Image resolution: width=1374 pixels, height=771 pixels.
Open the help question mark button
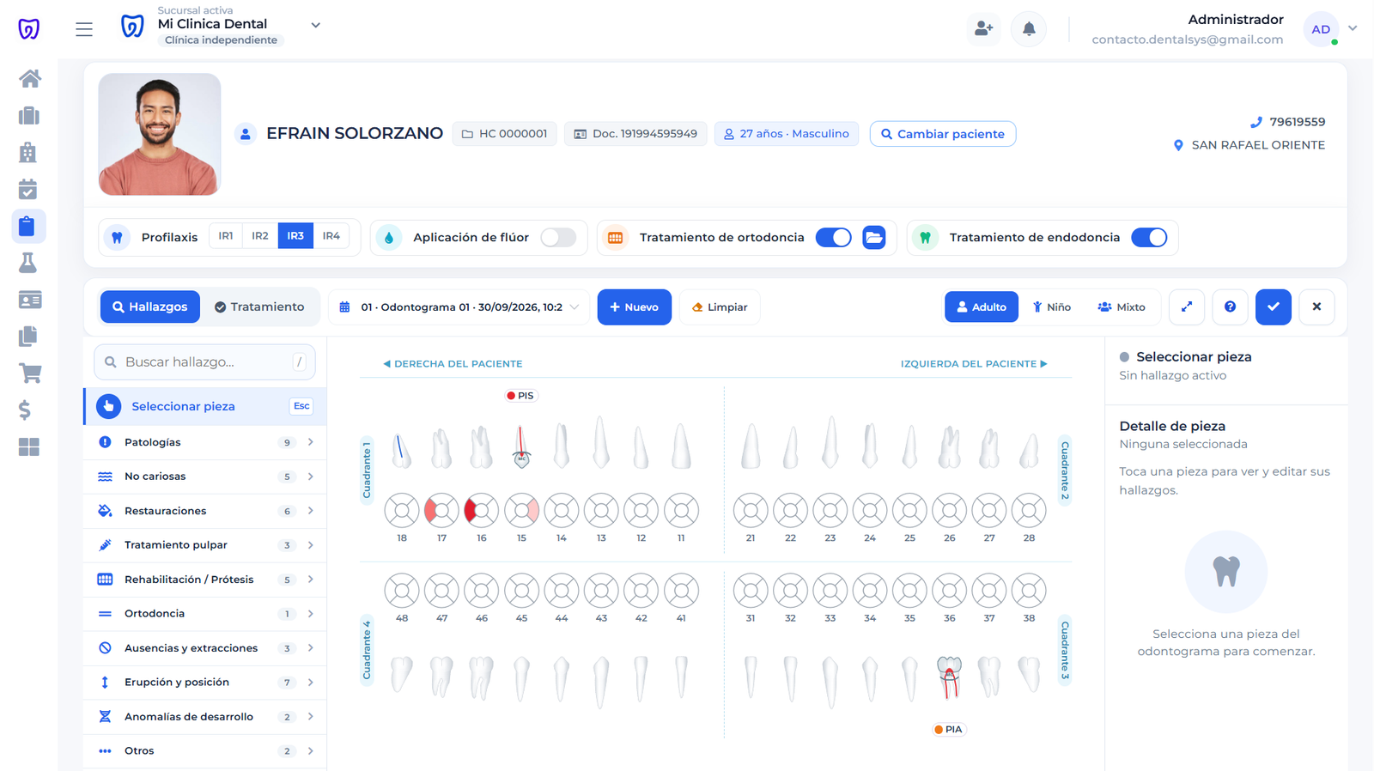tap(1230, 307)
